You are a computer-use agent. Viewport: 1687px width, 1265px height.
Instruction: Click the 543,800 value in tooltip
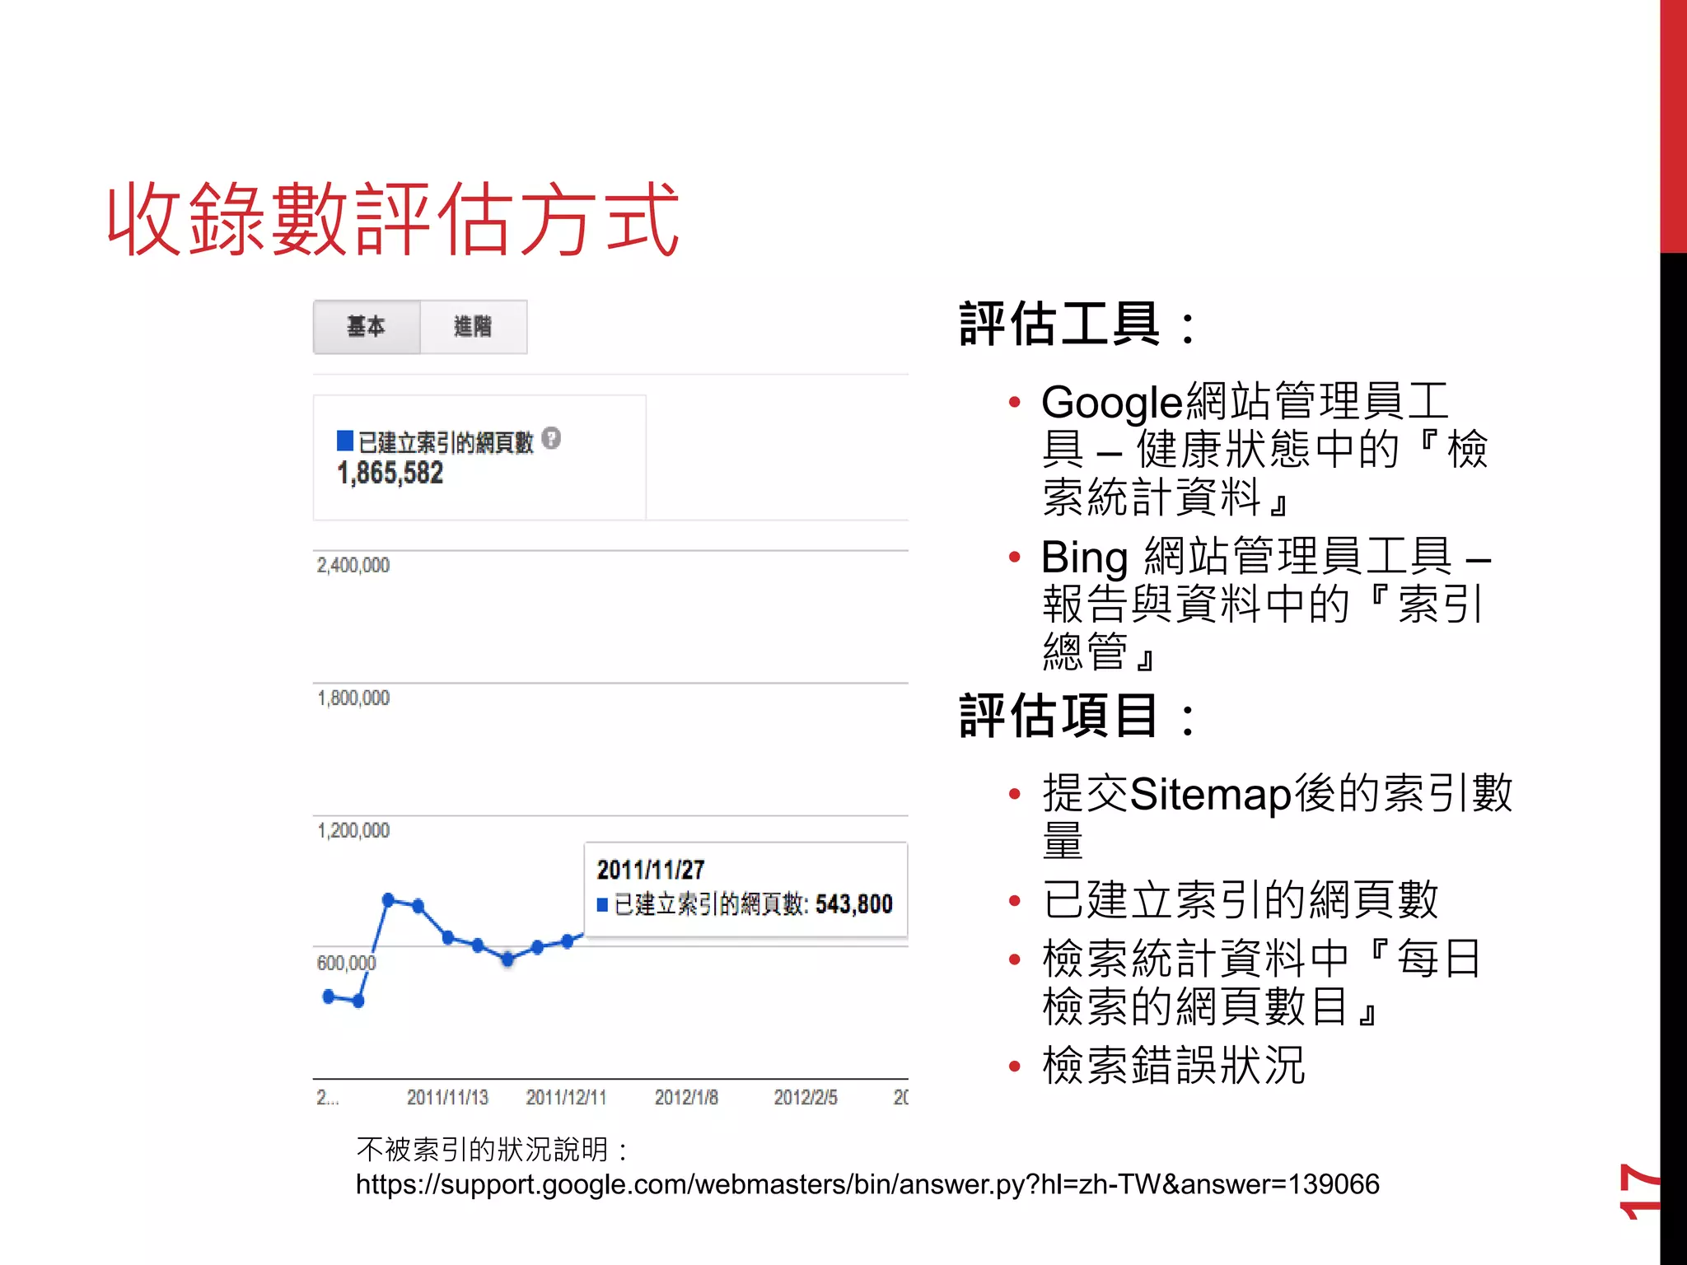(854, 904)
